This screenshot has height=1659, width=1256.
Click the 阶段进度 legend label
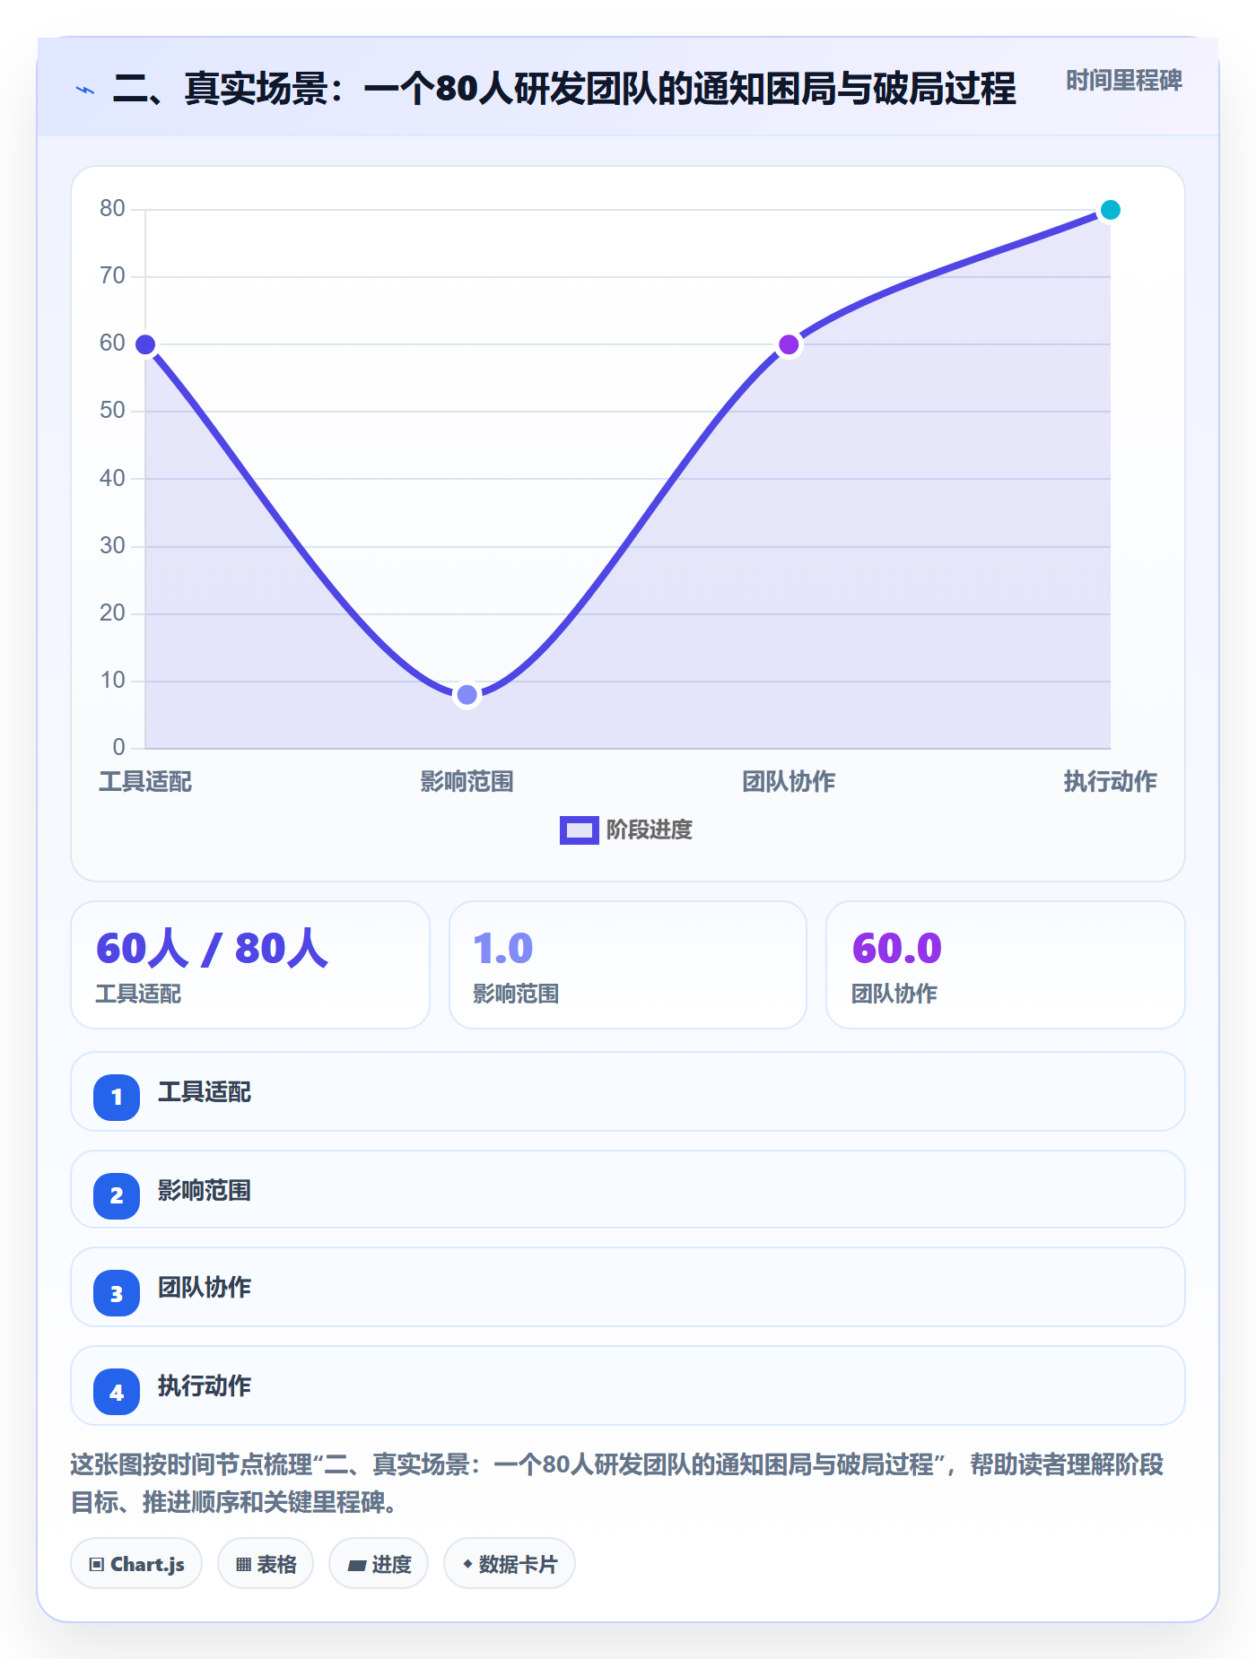pyautogui.click(x=650, y=830)
